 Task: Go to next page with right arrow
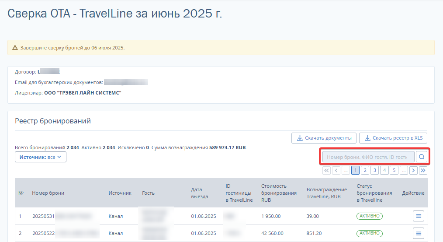[x=413, y=170]
